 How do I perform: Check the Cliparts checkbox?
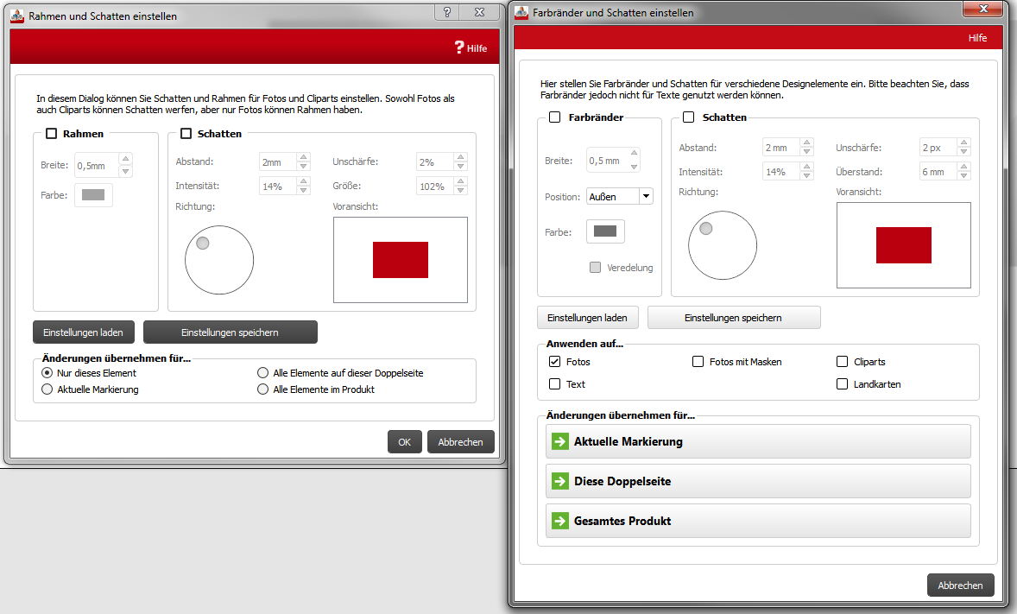coord(842,362)
